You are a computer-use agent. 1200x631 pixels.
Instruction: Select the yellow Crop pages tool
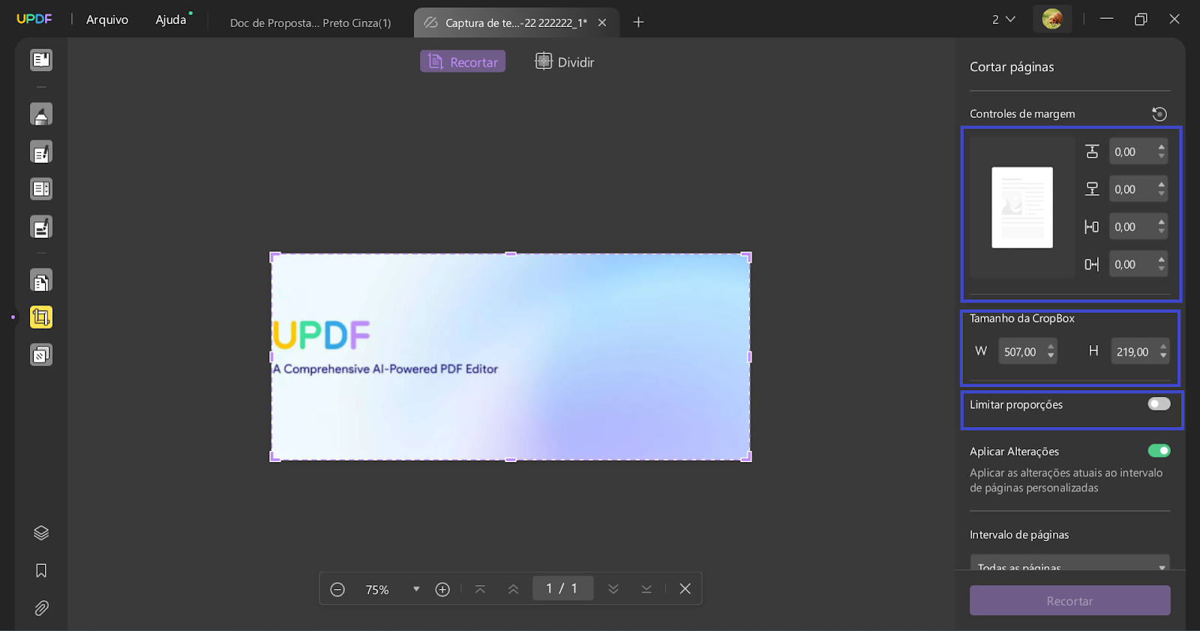point(41,317)
